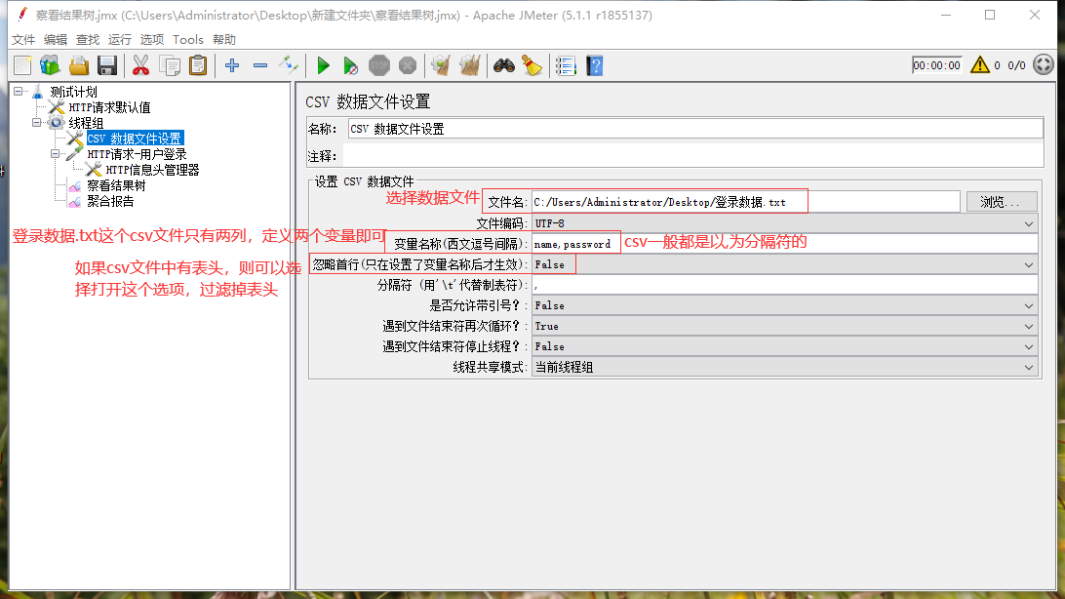Click the 变量名称 field with name,password

[784, 244]
